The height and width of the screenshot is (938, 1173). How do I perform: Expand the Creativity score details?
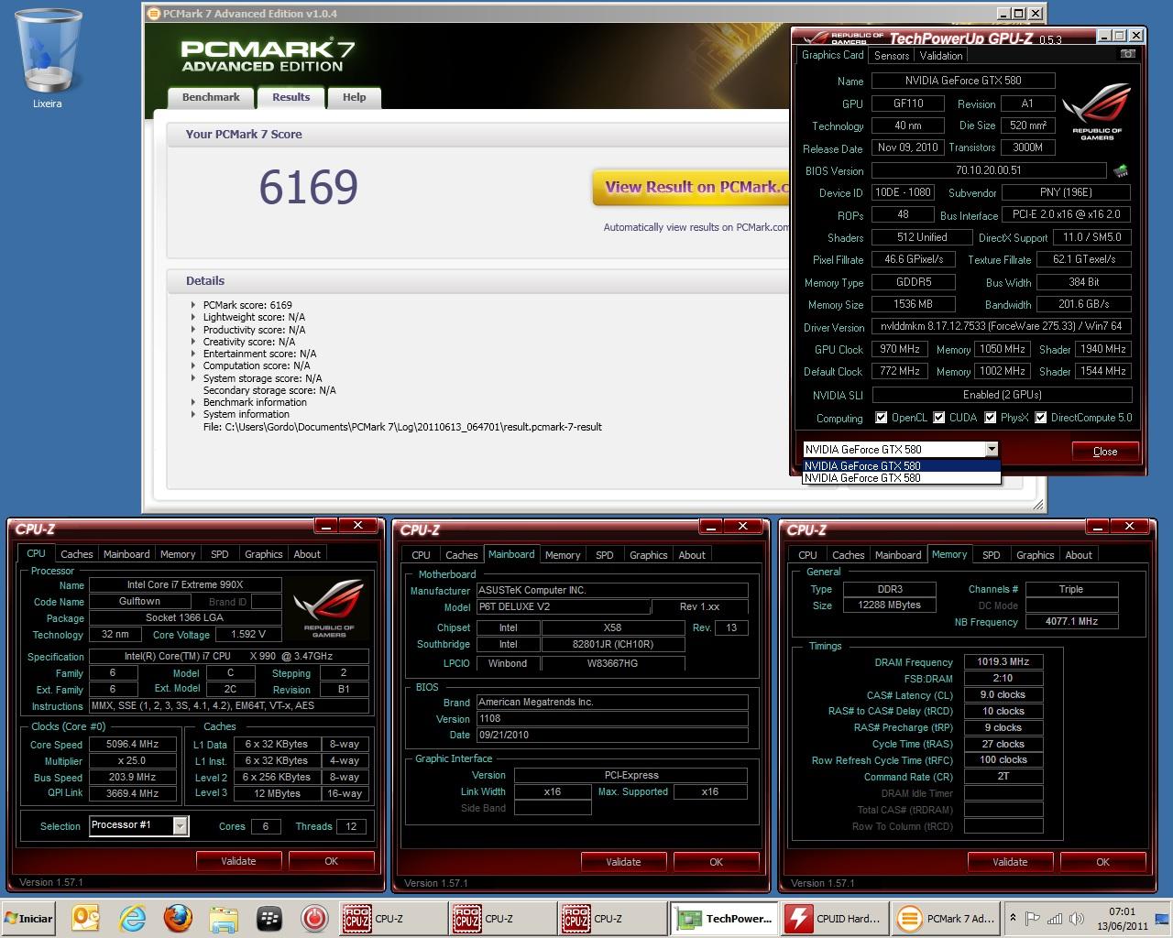193,342
